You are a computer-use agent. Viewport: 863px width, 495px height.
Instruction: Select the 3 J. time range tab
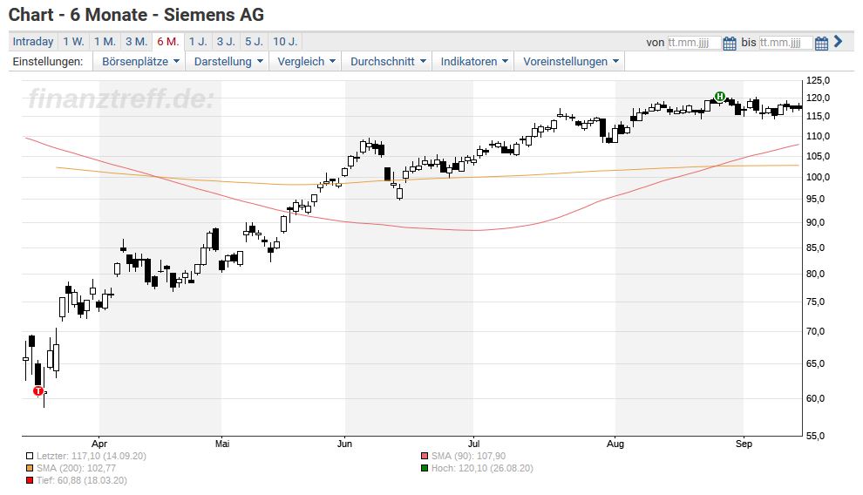coord(226,42)
